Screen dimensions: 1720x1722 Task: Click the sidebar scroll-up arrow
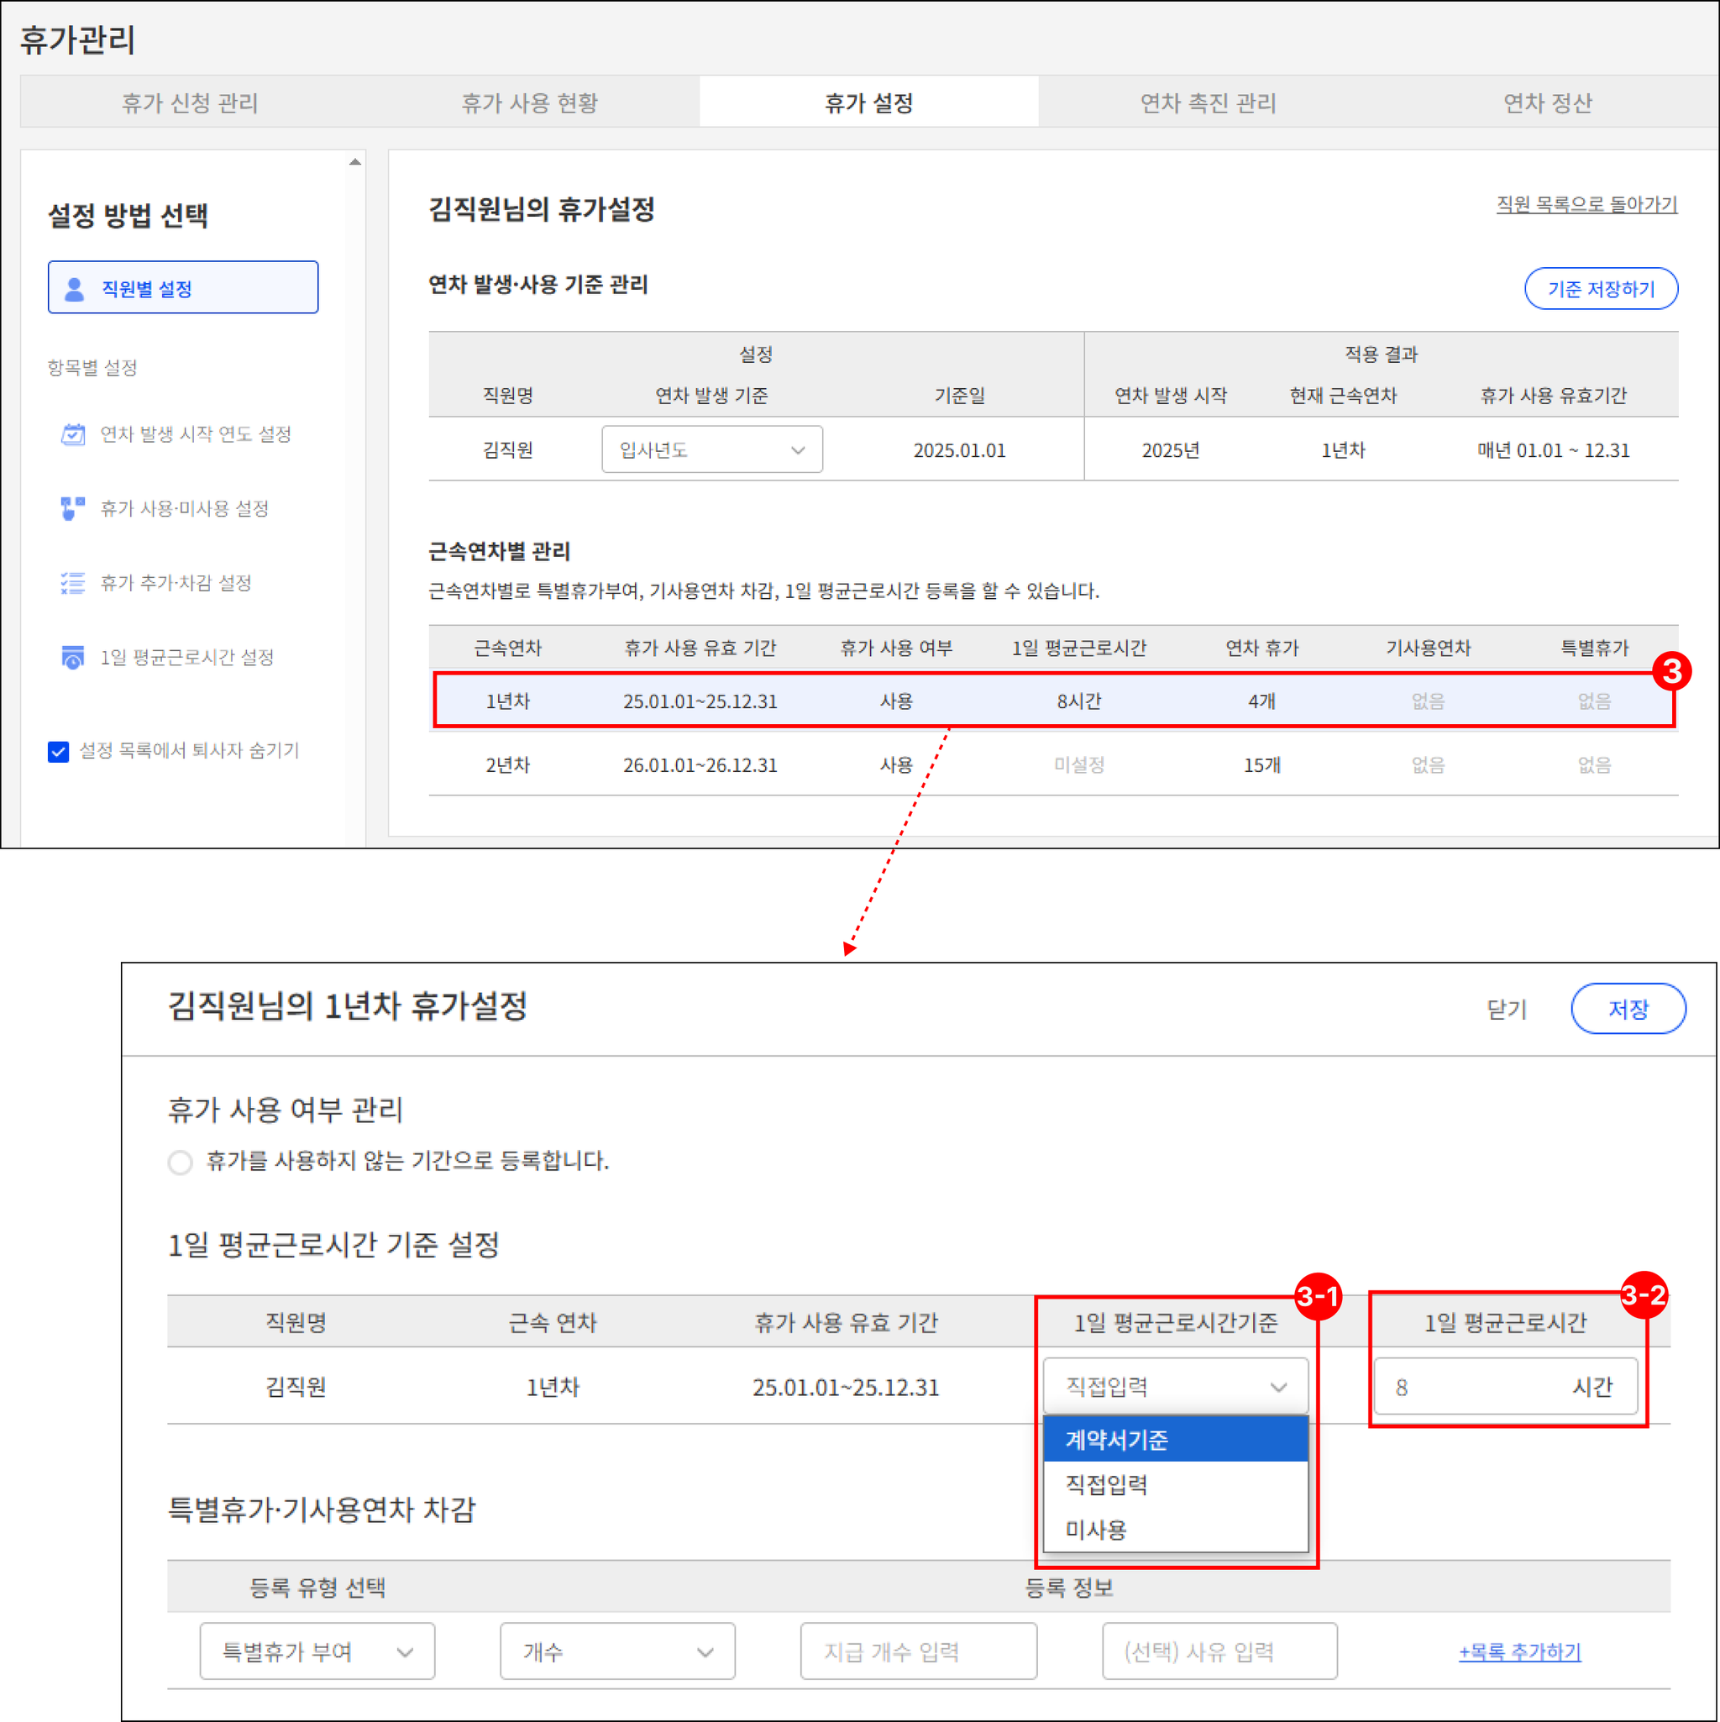click(x=355, y=162)
